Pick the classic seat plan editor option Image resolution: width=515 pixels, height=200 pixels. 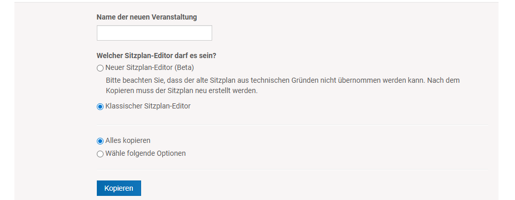[x=100, y=107]
